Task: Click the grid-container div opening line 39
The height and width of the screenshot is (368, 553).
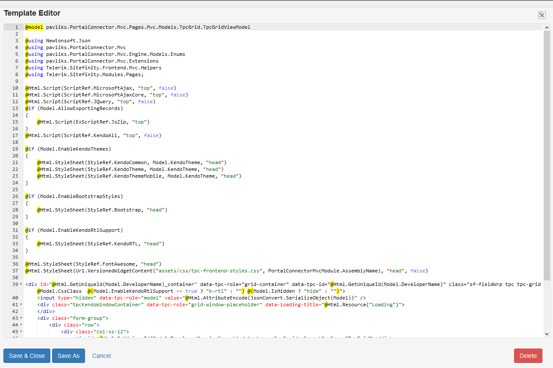Action: pos(283,284)
